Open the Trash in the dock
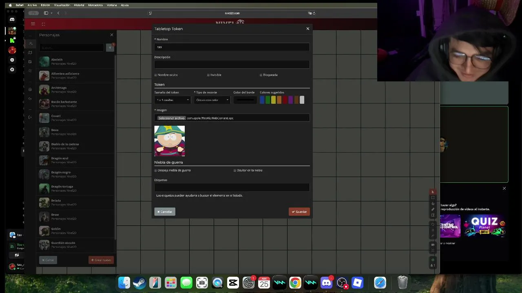 point(403,282)
